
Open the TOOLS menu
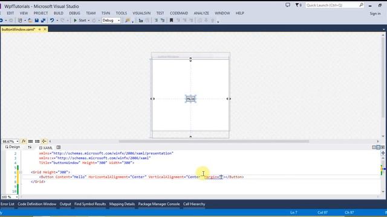coord(122,13)
